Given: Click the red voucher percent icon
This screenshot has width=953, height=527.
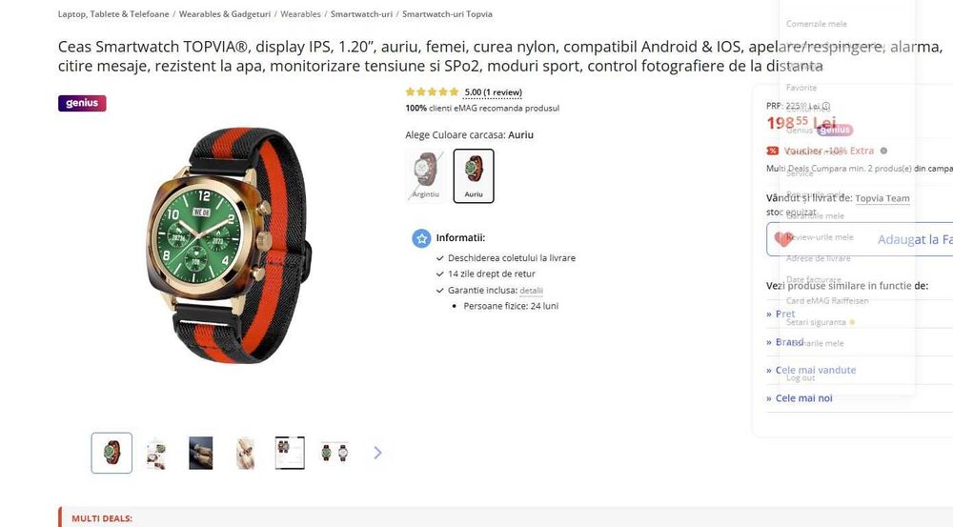Looking at the screenshot, I should click(773, 151).
